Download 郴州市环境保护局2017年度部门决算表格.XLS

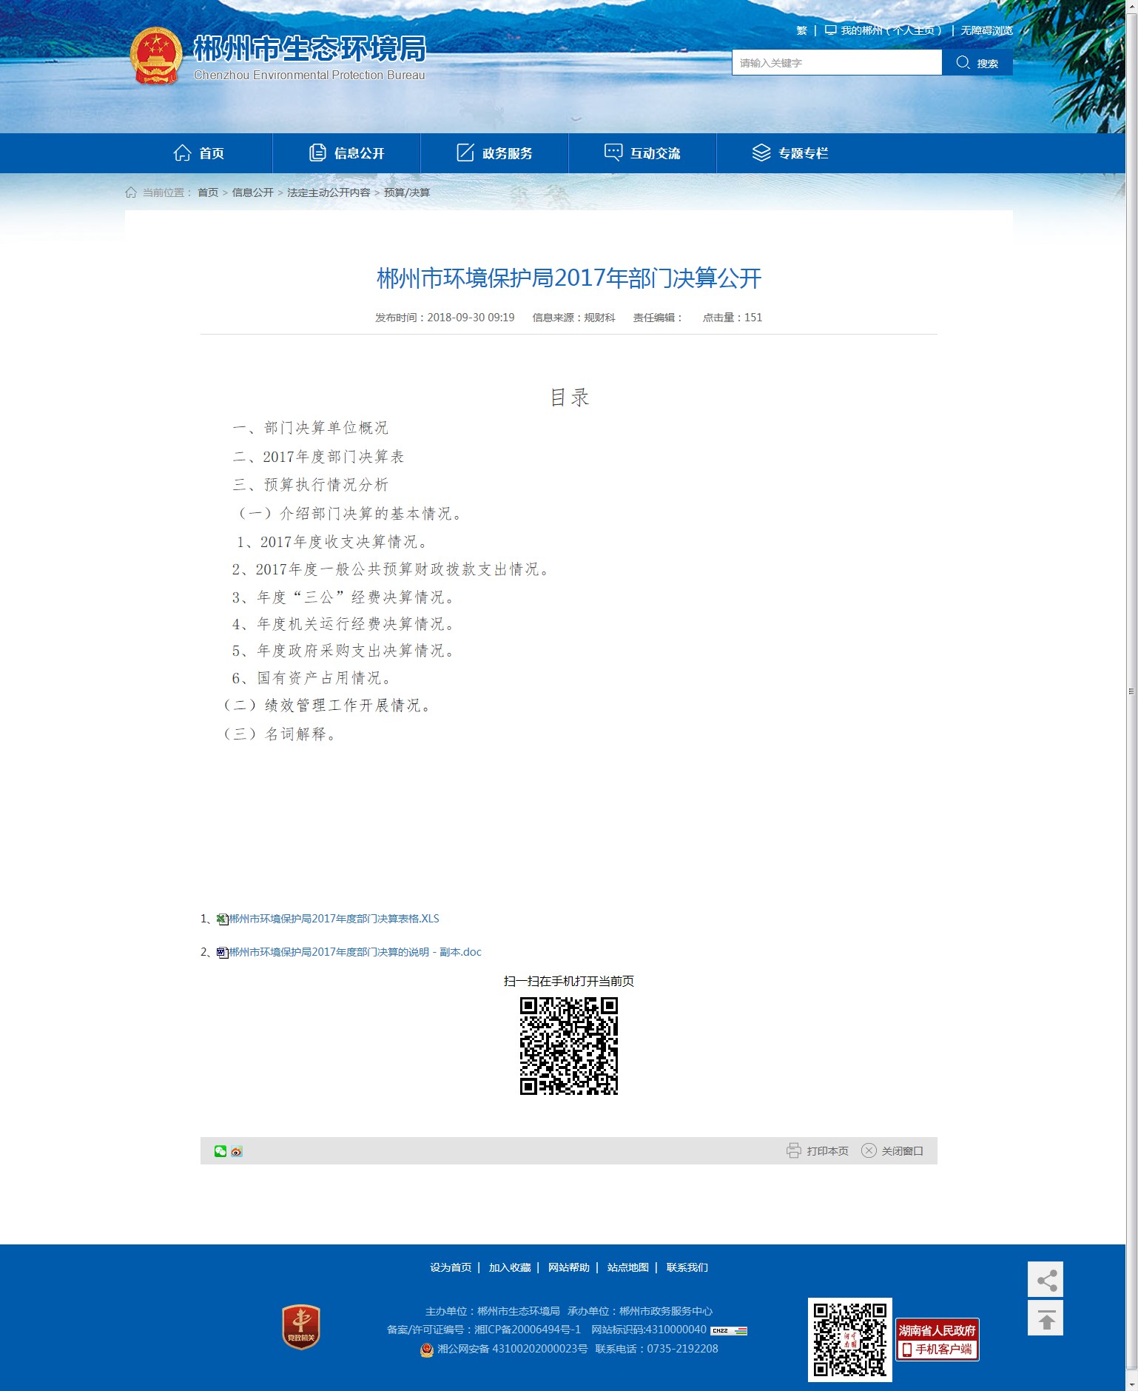coord(334,919)
